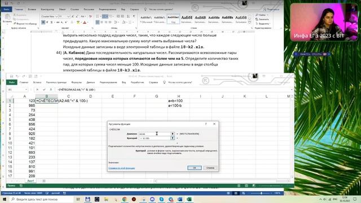Open Word's font name dropdown
The width and height of the screenshot is (361, 203).
coord(56,16)
